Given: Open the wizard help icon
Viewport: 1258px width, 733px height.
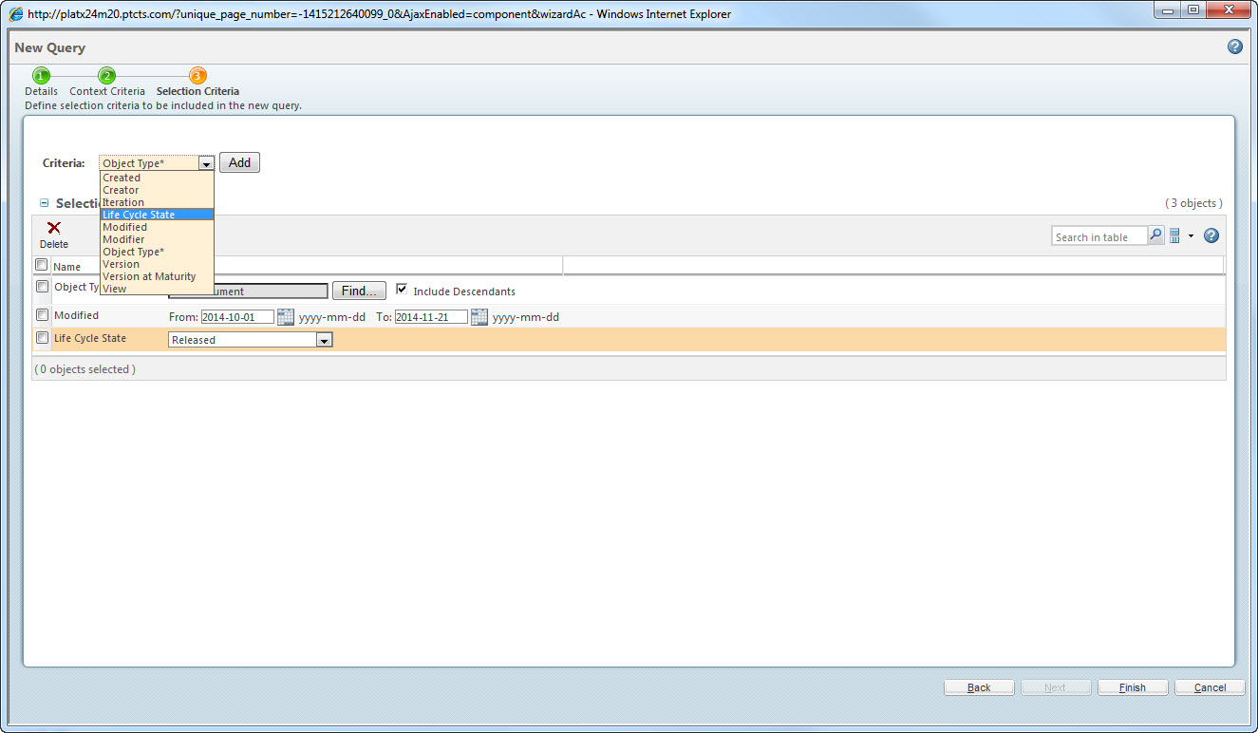Looking at the screenshot, I should coord(1235,47).
